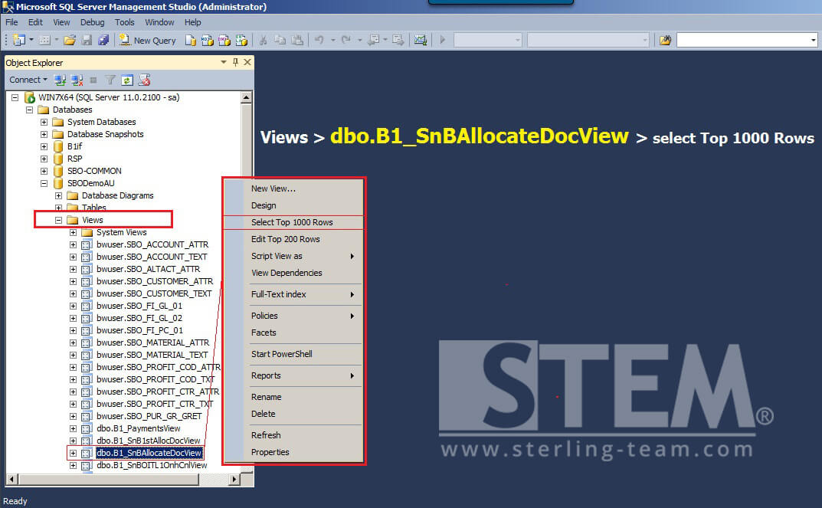This screenshot has width=822, height=508.
Task: Click the Save All icon
Action: click(x=103, y=40)
